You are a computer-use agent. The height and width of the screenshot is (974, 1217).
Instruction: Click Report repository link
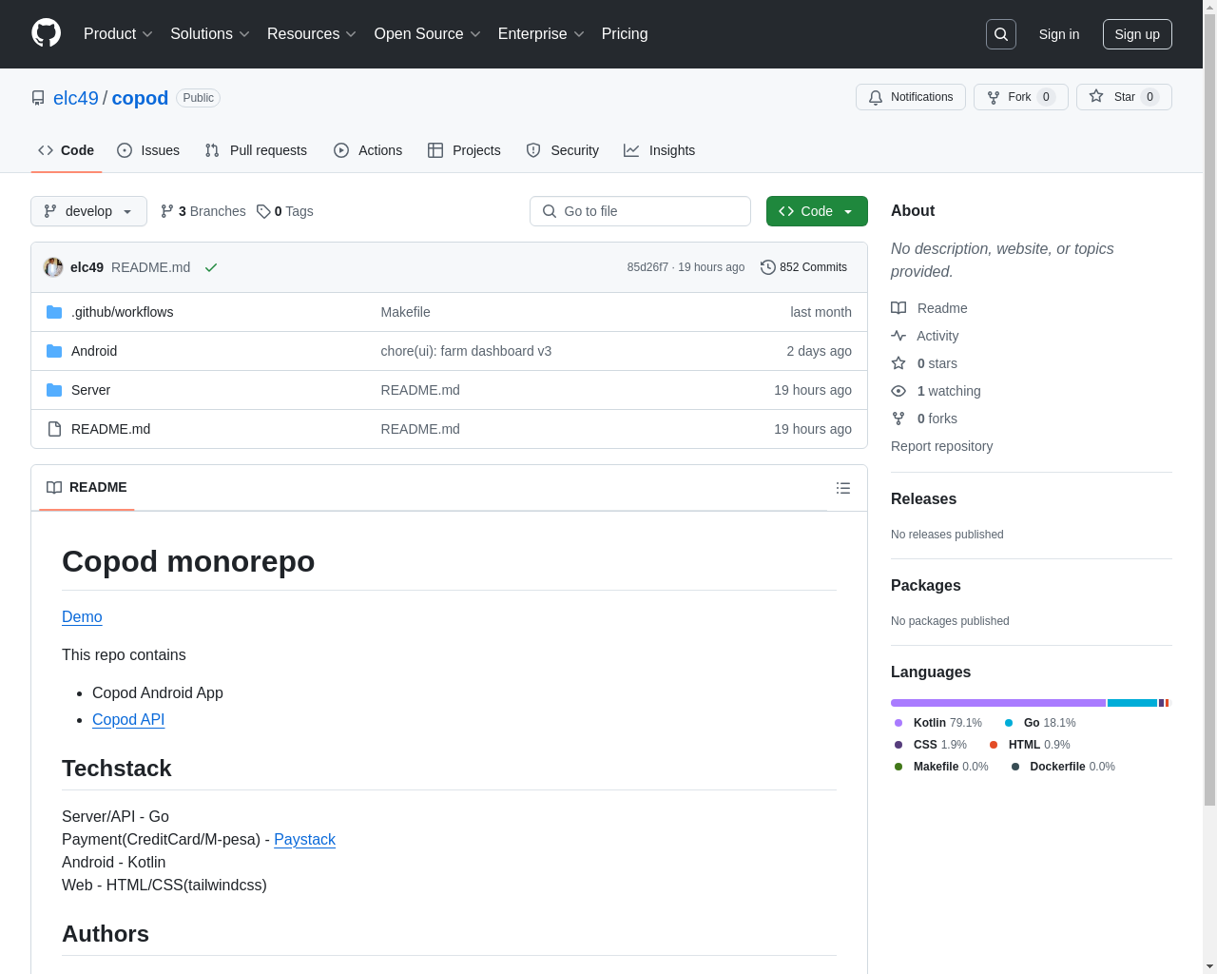941,446
